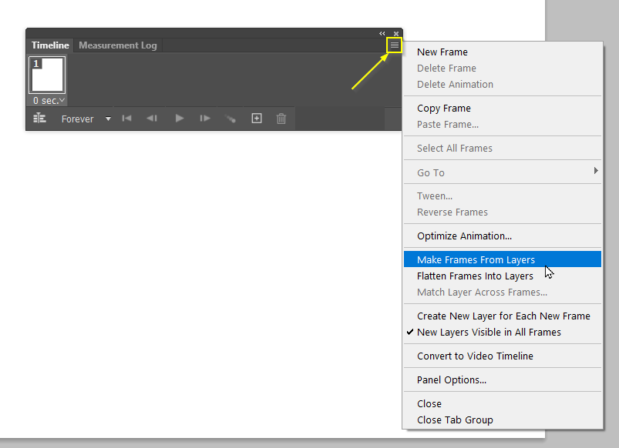619x448 pixels.
Task: Open the 0 sec. frame delay dropdown
Action: [x=49, y=101]
